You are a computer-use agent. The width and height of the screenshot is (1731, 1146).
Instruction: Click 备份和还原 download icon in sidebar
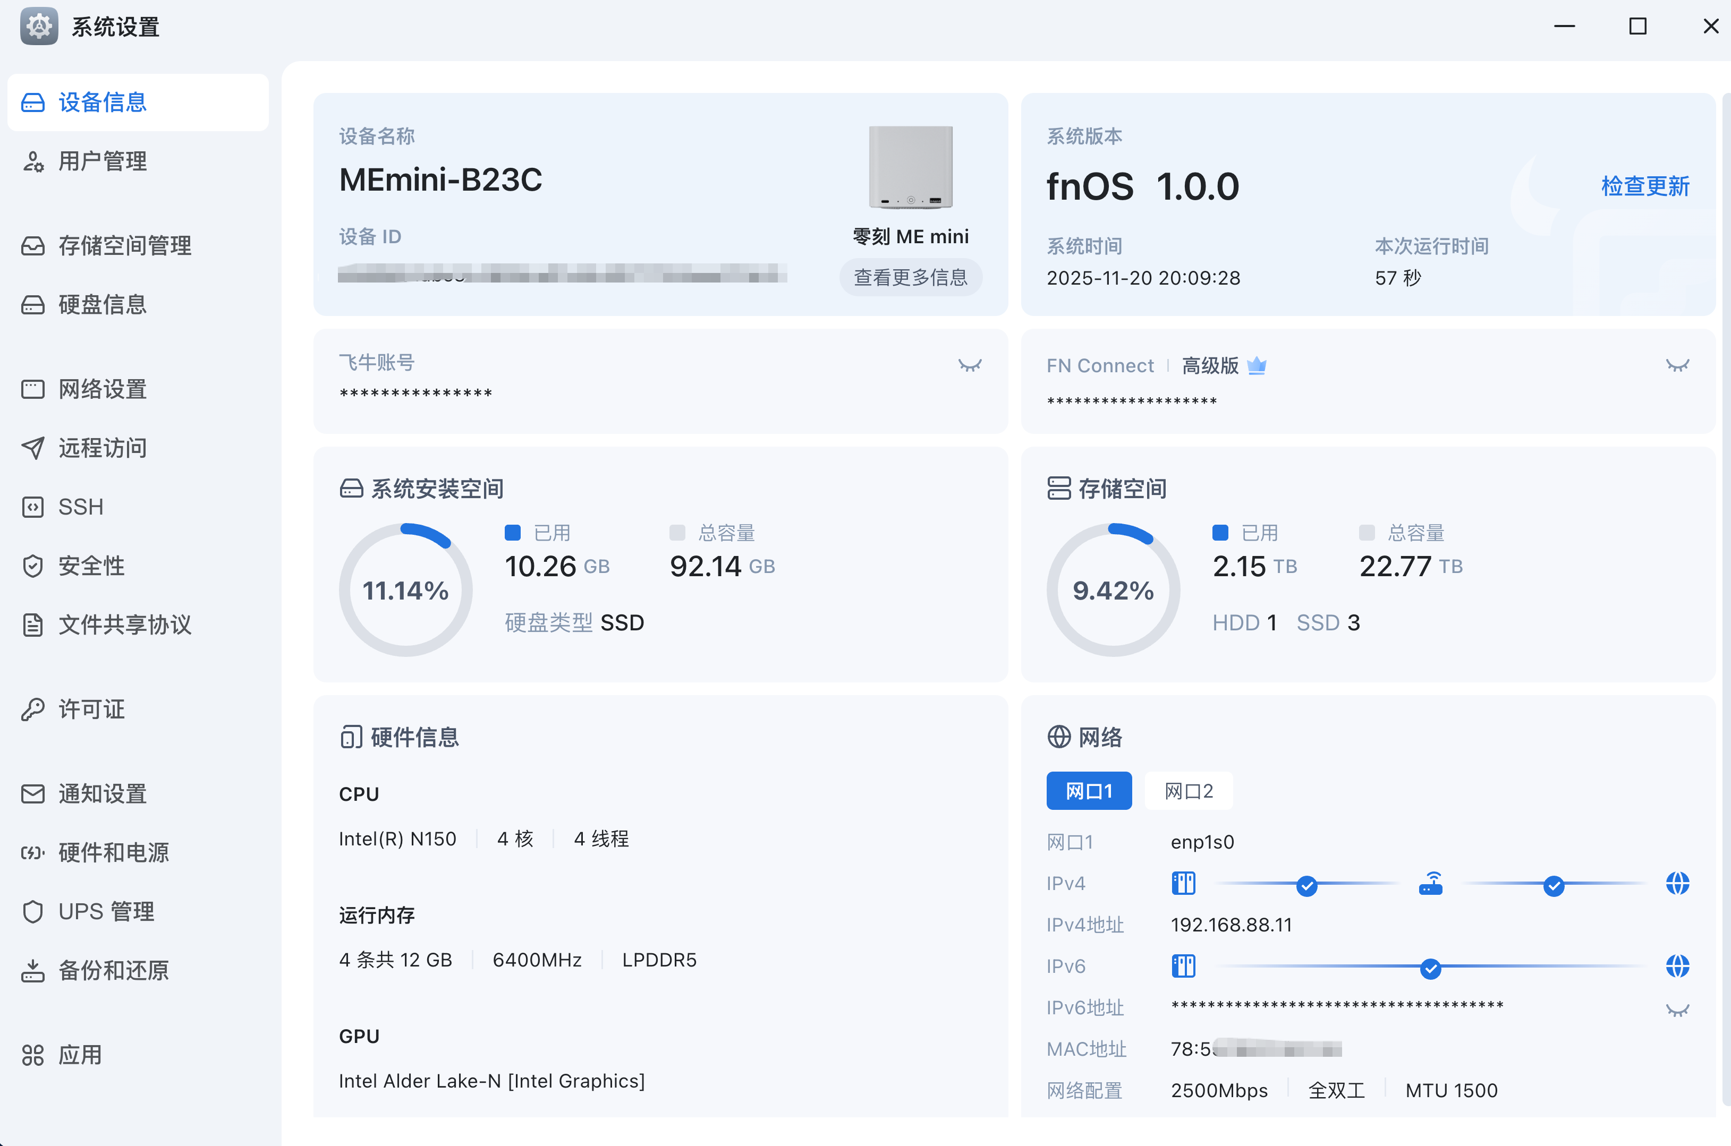[33, 971]
